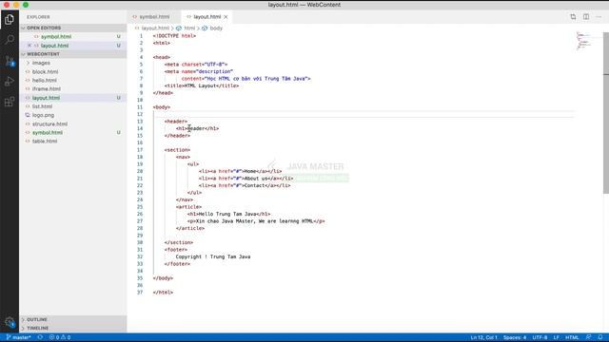Image resolution: width=609 pixels, height=342 pixels.
Task: Open the Explorer view in activity bar
Action: click(x=10, y=19)
